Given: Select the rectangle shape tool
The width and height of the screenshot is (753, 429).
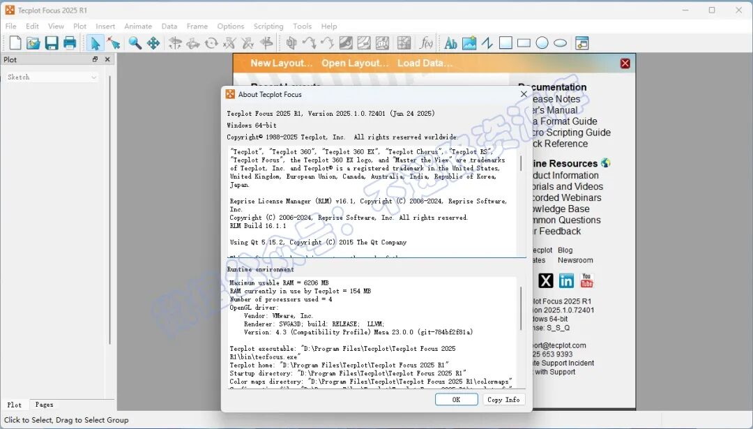Looking at the screenshot, I should pyautogui.click(x=524, y=43).
